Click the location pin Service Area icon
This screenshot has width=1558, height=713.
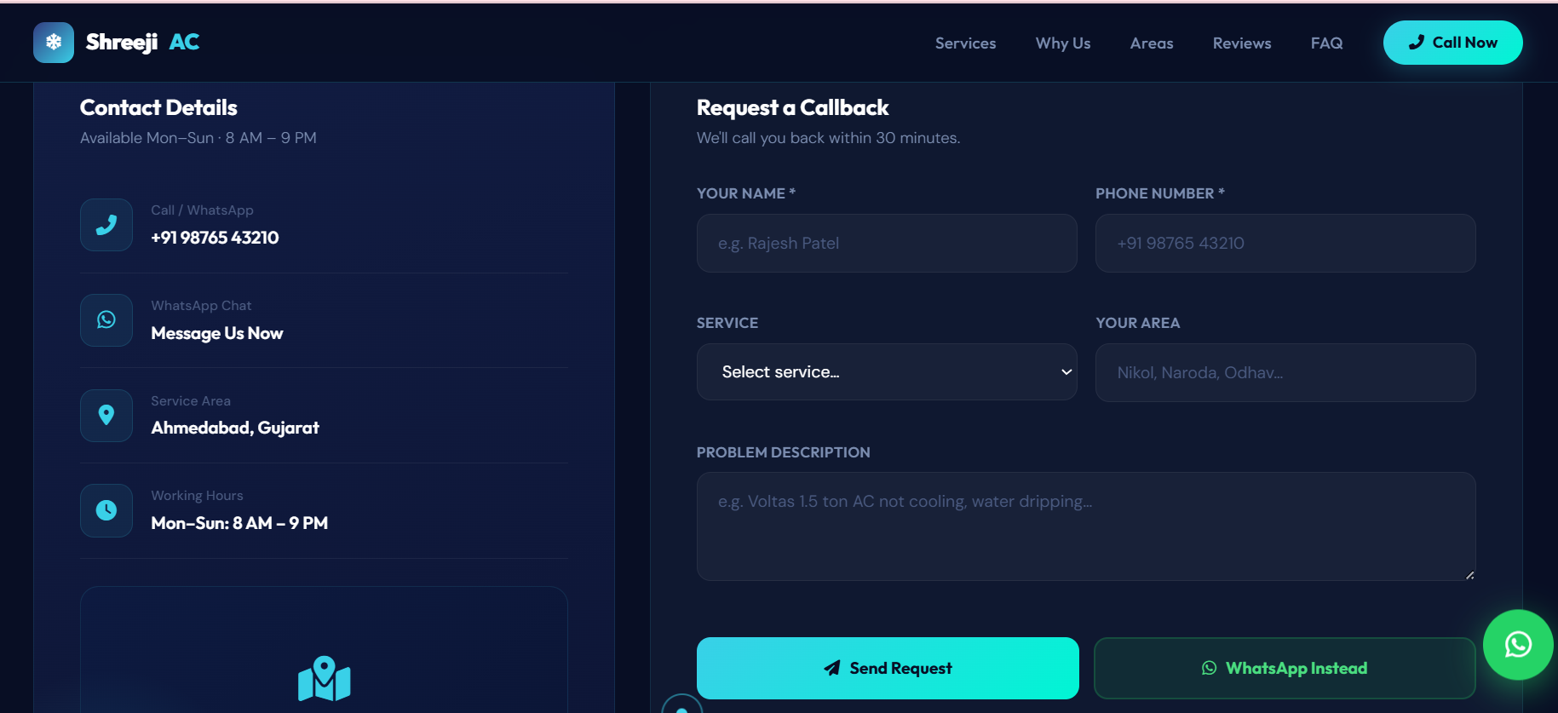tap(106, 416)
